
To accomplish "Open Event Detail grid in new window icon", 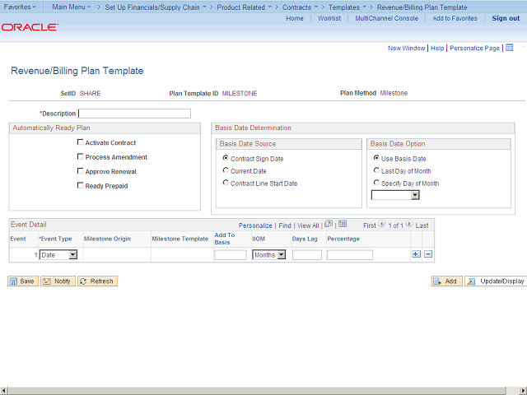I will tap(329, 224).
